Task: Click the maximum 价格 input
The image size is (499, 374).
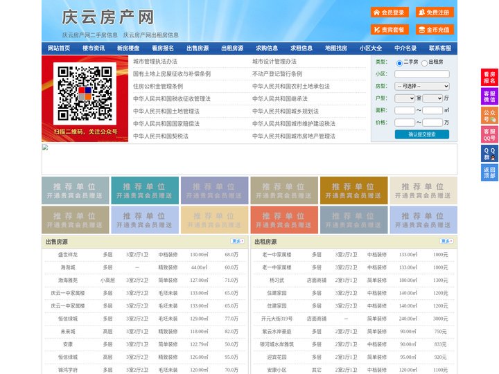Action: tap(432, 123)
